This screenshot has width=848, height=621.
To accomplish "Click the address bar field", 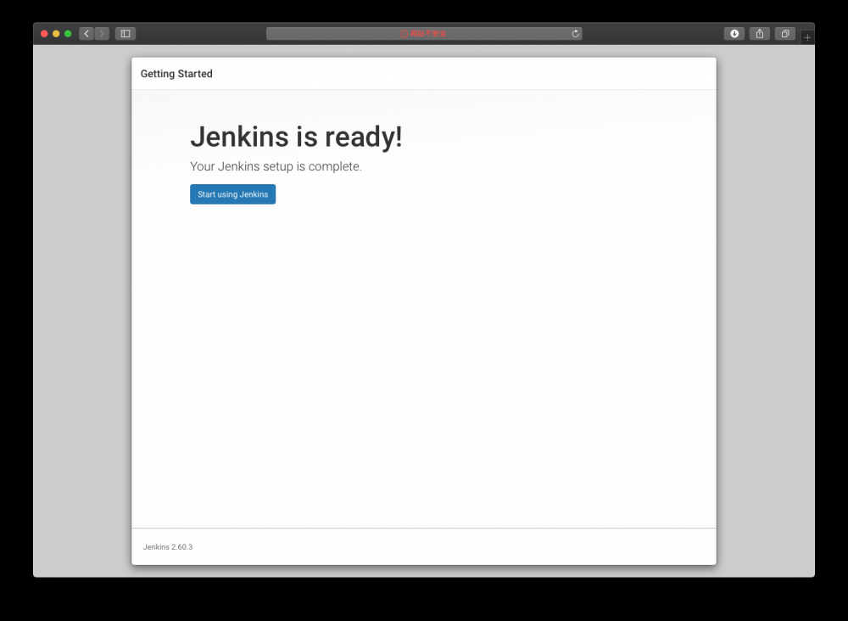I will 424,34.
